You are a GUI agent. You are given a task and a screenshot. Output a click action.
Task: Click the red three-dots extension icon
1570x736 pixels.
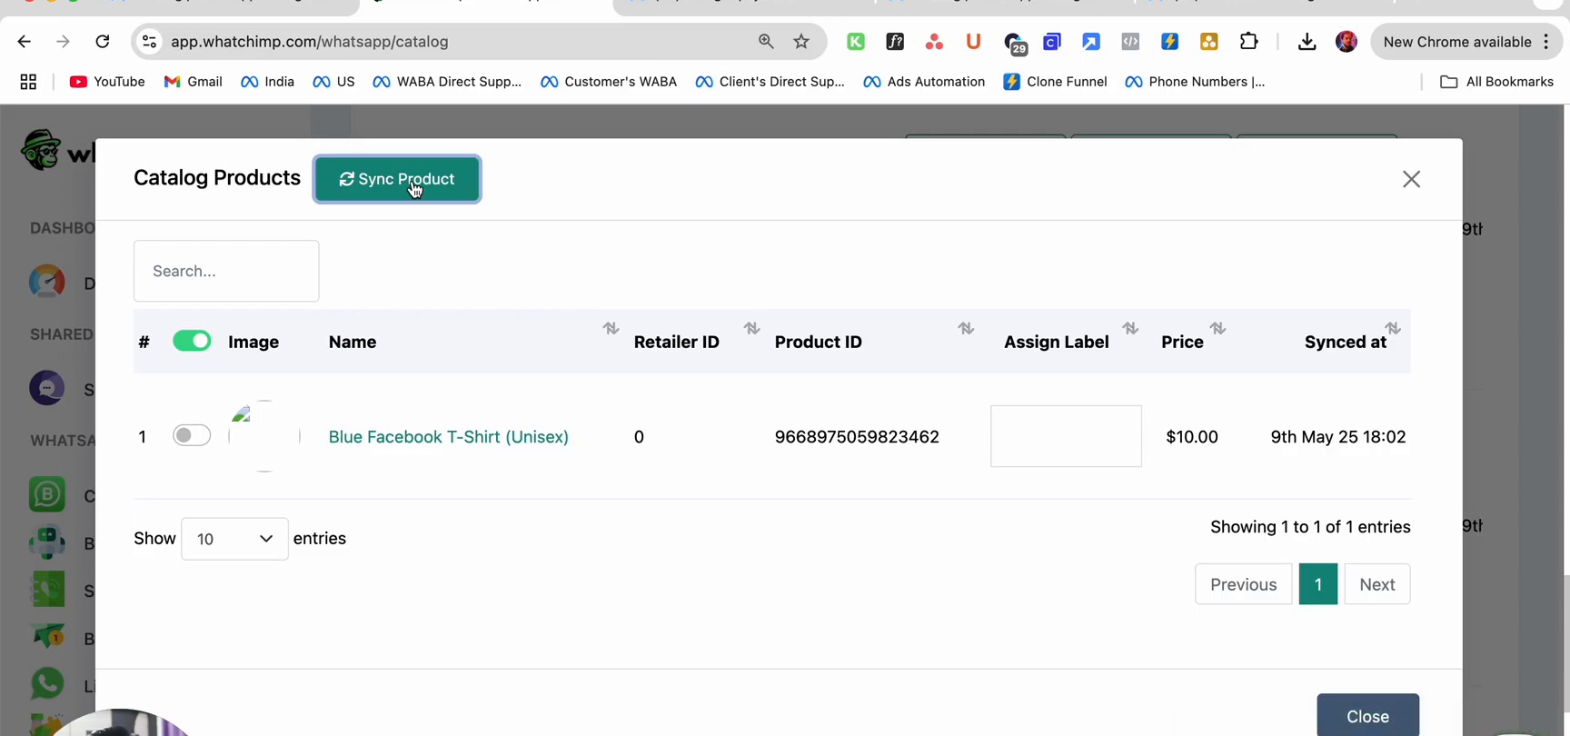point(934,41)
